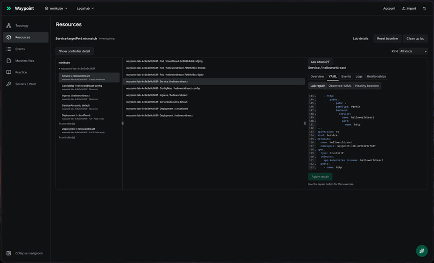434x263 pixels.
Task: Select ServiceAccount / default in the tree
Action: click(x=89, y=107)
